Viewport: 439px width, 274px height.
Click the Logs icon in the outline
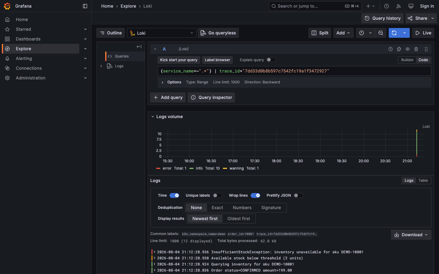110,66
